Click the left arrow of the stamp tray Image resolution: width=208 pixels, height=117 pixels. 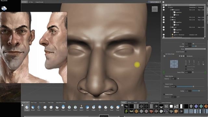click(122, 105)
